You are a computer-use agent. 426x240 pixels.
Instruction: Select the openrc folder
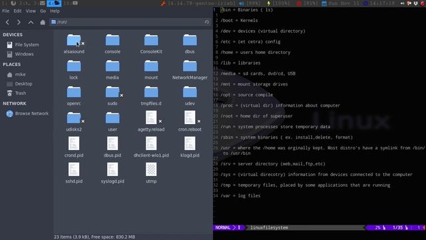pyautogui.click(x=74, y=95)
